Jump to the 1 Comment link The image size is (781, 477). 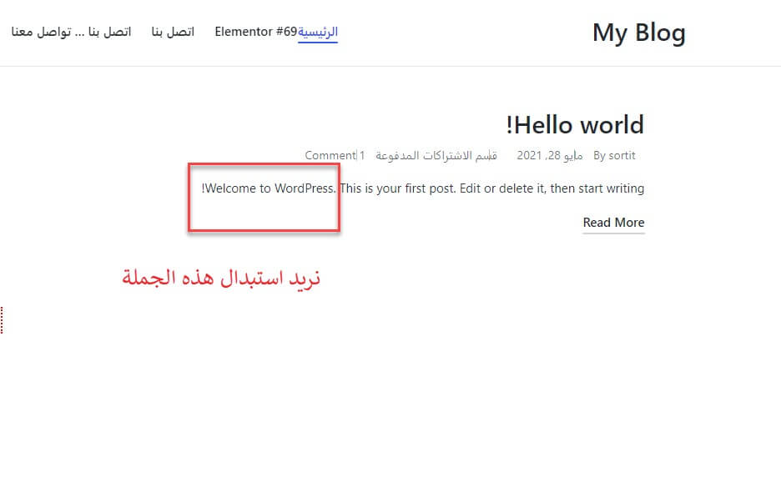335,155
